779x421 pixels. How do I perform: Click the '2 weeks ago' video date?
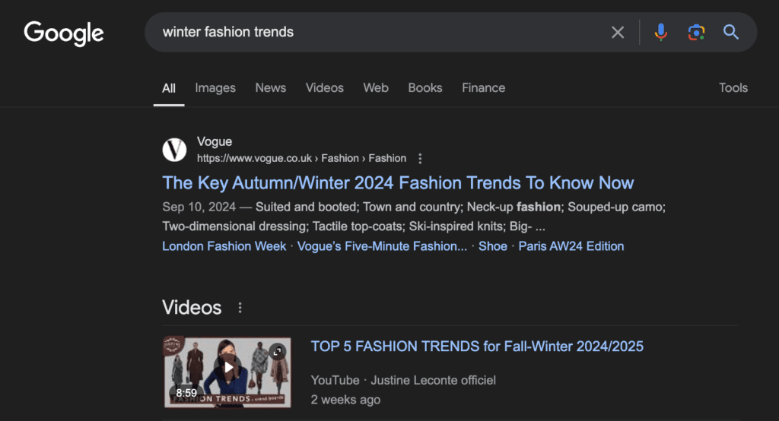[346, 400]
